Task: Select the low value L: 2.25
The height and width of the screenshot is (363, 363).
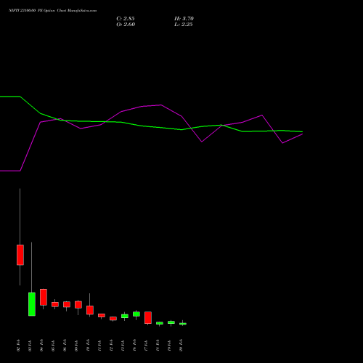Action: tap(184, 25)
